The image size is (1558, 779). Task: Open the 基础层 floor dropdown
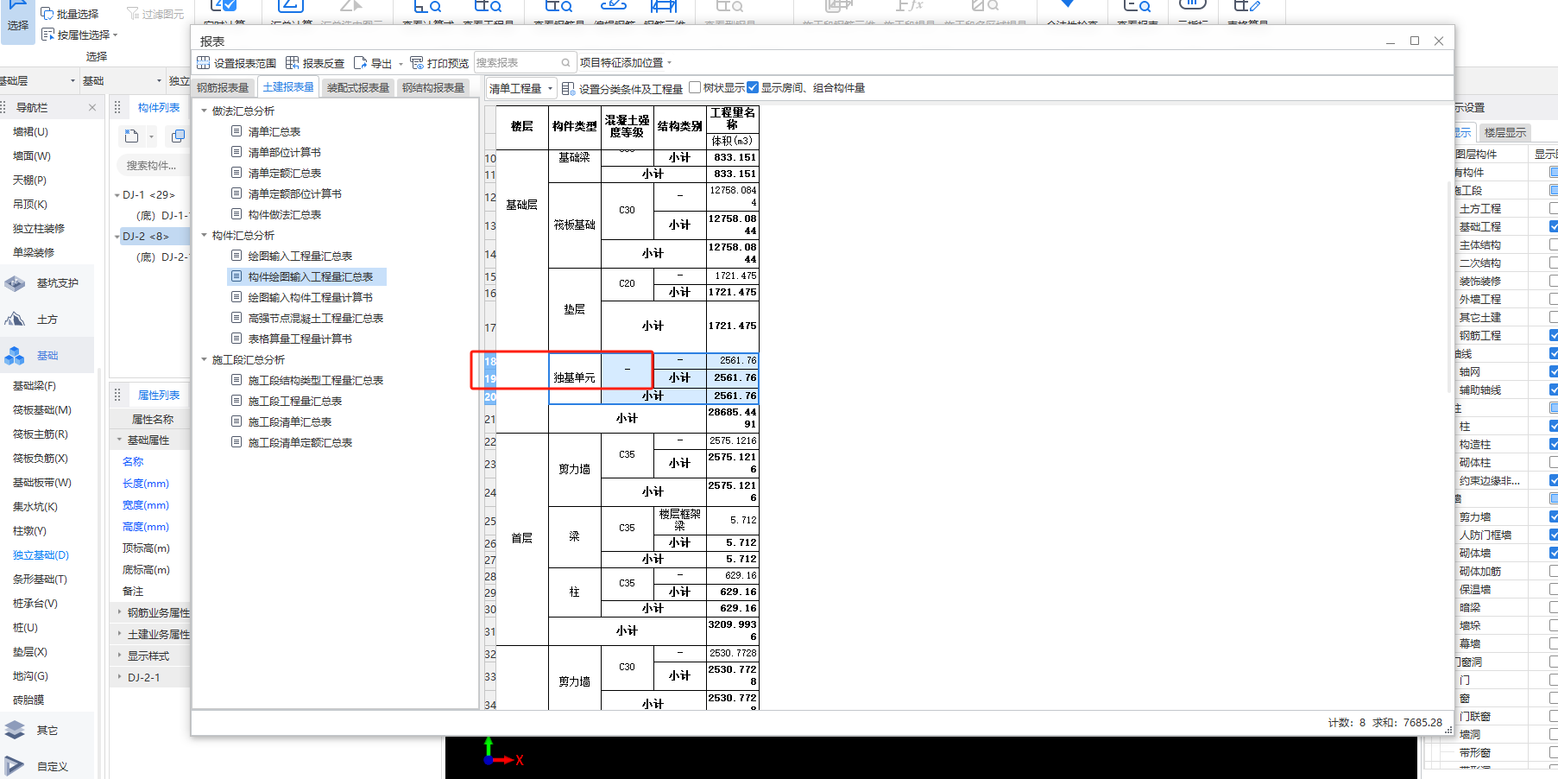click(x=39, y=80)
